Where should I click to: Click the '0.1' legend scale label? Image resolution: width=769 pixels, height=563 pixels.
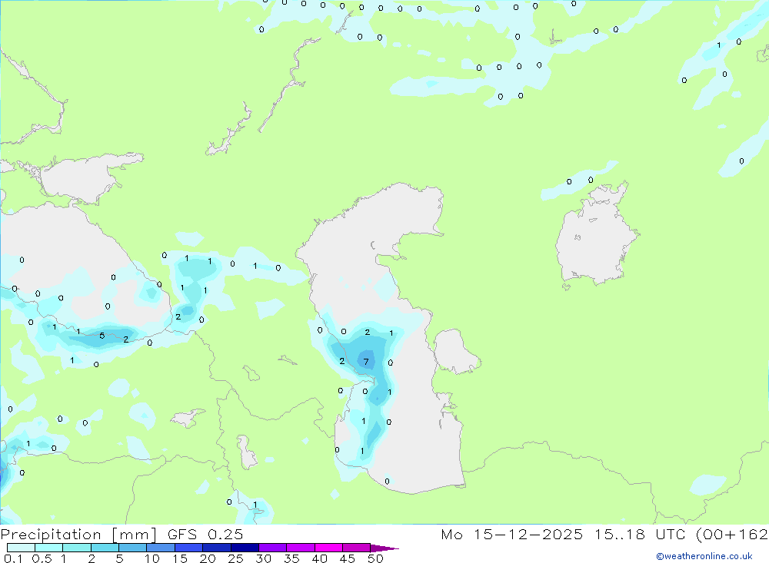[x=13, y=558]
